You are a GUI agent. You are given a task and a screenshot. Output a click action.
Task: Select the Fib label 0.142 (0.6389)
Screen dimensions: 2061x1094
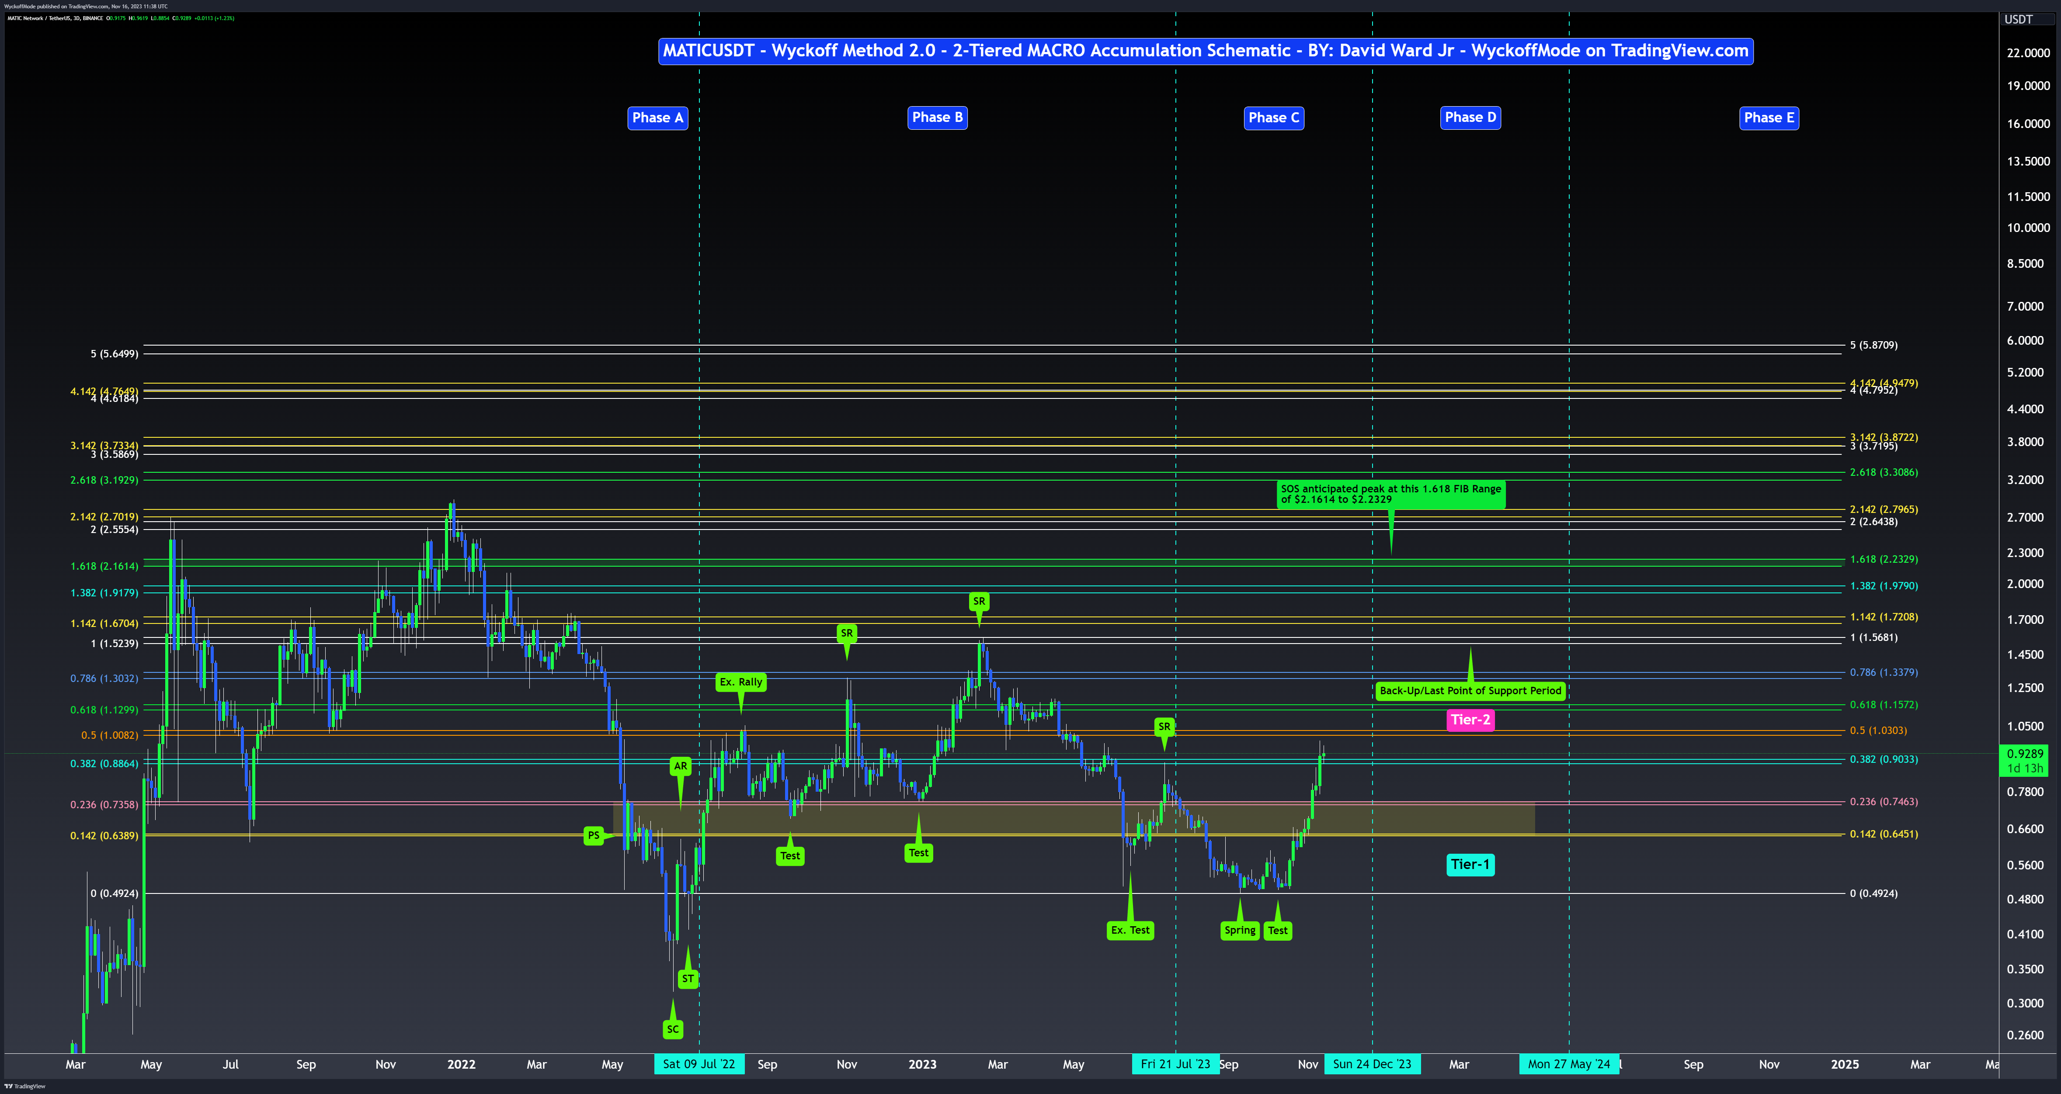click(104, 836)
